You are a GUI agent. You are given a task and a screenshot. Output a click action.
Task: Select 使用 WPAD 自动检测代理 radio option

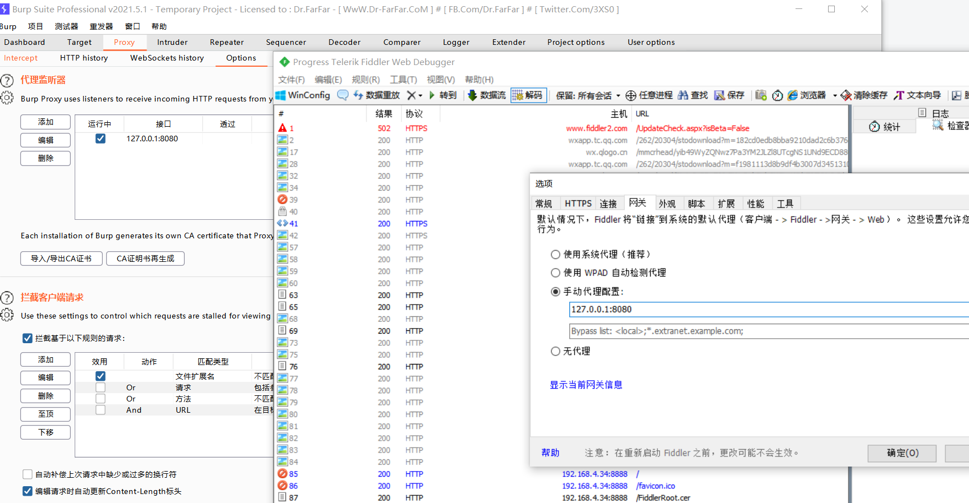[x=555, y=273]
